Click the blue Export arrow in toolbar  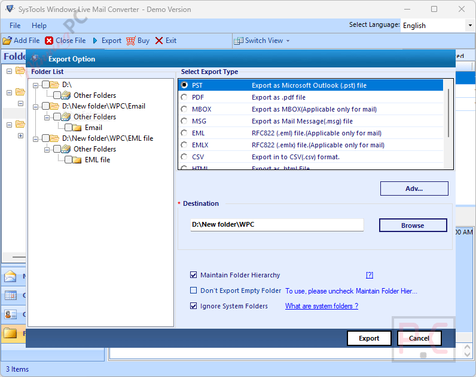point(95,41)
